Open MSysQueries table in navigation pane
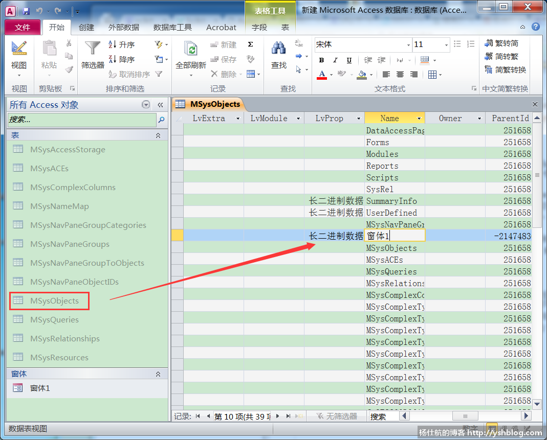 54,319
